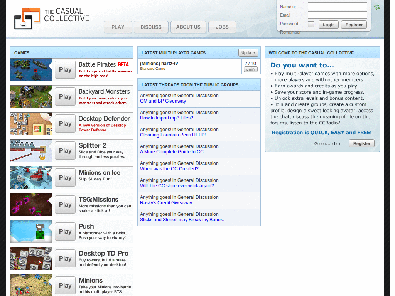Screen dimensions: 395x296
Task: Click the TSG:Missions title
Action: pos(98,199)
